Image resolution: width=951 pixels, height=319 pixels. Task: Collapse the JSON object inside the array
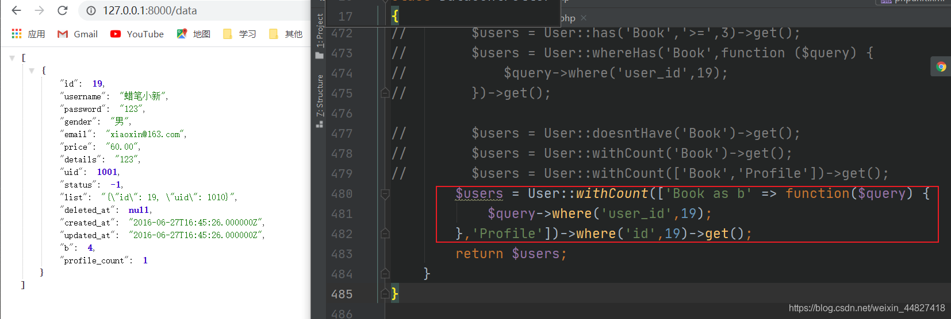tap(32, 71)
